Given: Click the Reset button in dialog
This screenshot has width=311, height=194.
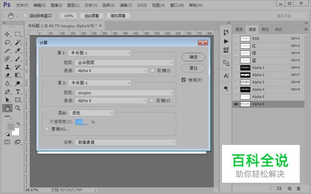Looking at the screenshot, I should (193, 68).
